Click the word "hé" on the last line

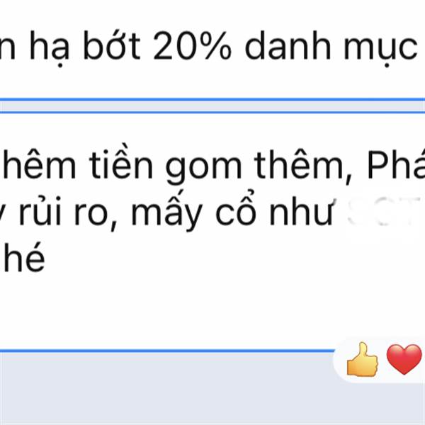[24, 256]
